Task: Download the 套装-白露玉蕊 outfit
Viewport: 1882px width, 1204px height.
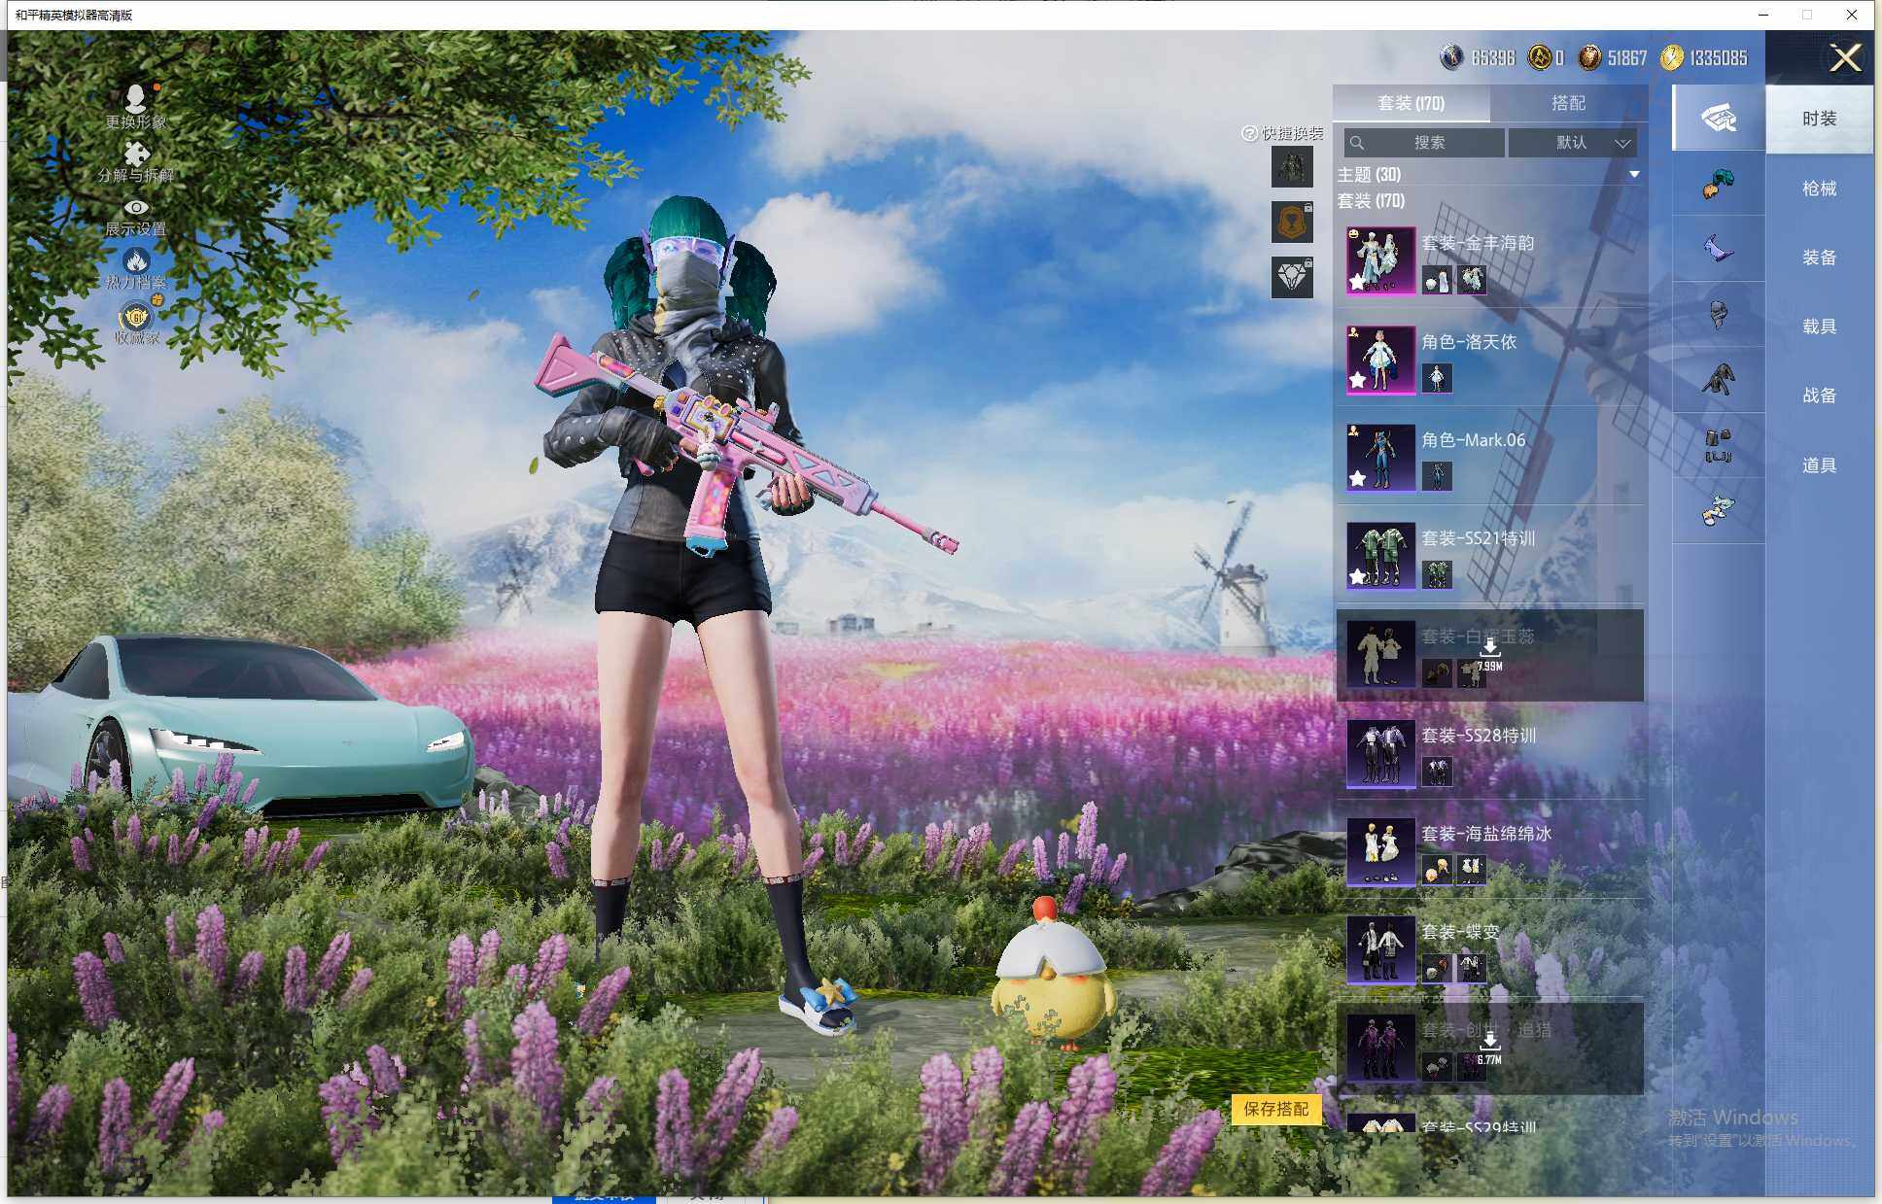Action: (x=1489, y=650)
